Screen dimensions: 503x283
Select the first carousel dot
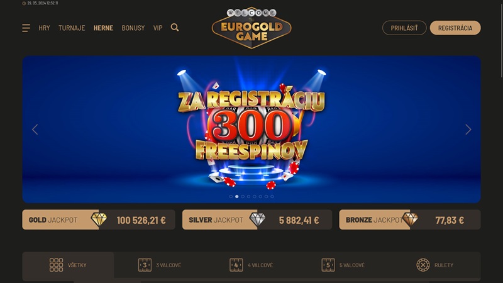tap(231, 196)
